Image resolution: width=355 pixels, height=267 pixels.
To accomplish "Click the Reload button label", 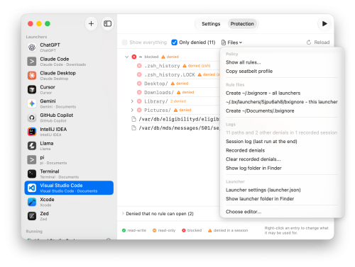I will (322, 42).
